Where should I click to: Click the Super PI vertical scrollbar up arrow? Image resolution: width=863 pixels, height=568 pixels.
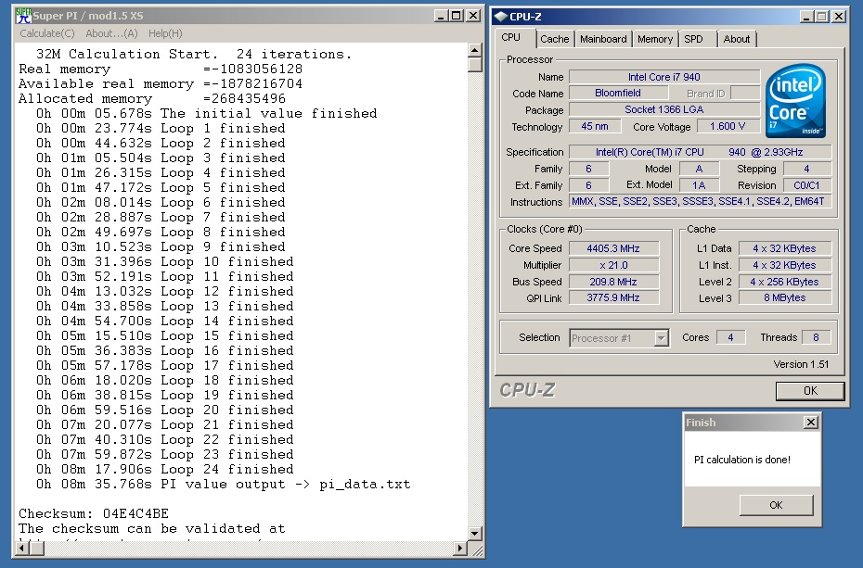(x=475, y=51)
